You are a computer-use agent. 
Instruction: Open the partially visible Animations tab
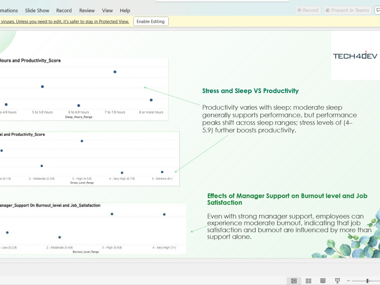click(x=9, y=10)
